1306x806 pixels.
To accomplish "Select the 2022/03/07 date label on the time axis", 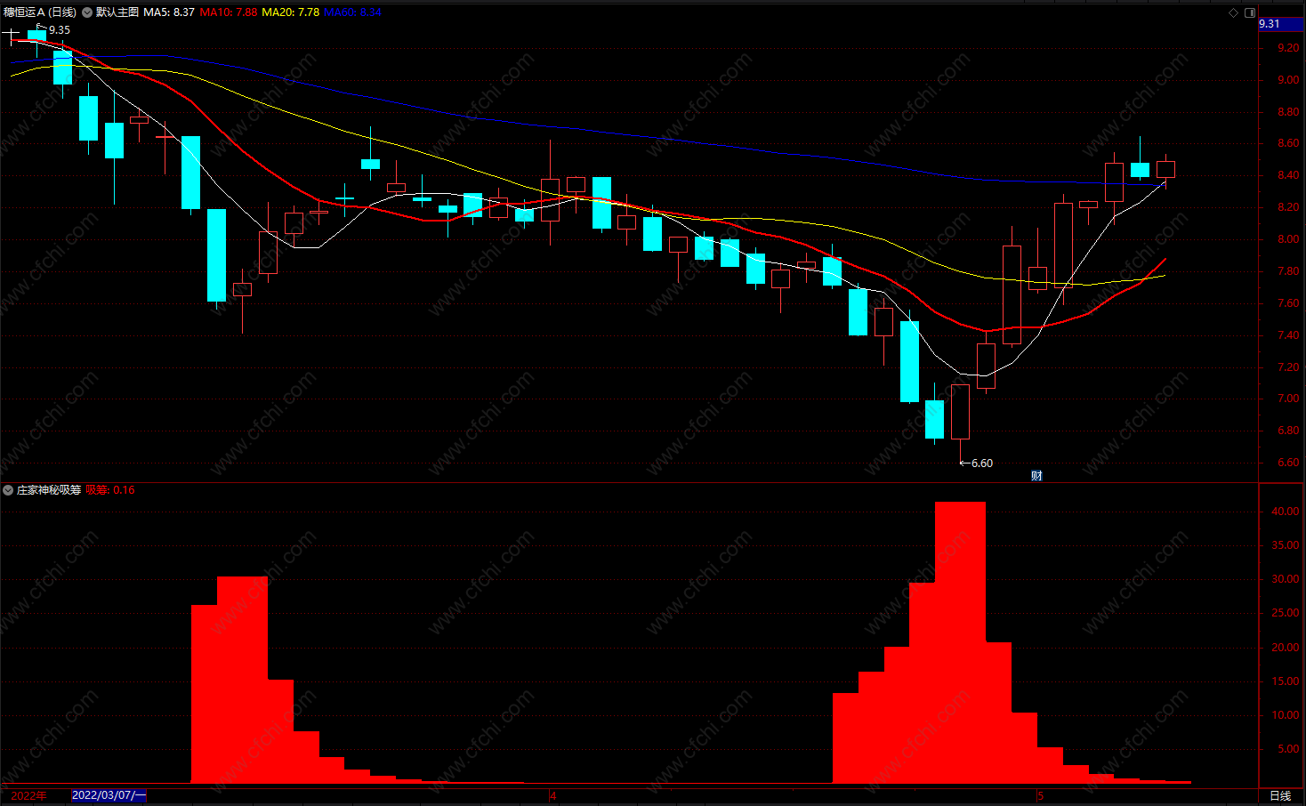I will click(x=109, y=795).
